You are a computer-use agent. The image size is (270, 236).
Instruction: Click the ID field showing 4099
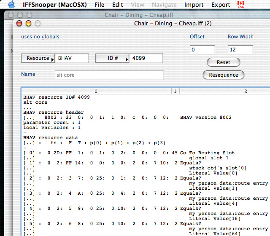(x=146, y=59)
